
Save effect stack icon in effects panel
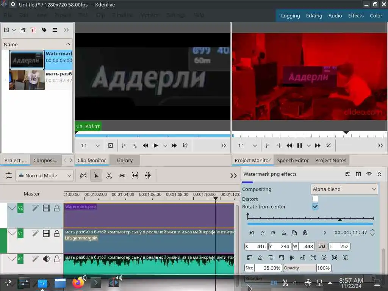tap(348, 174)
